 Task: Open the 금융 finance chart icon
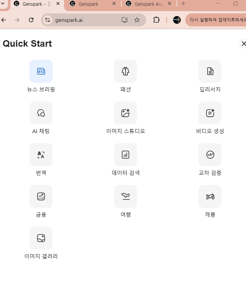click(41, 196)
